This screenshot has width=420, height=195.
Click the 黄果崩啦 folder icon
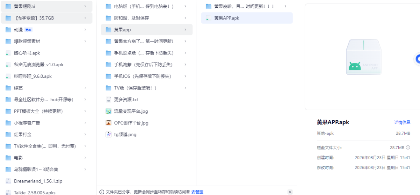[208, 6]
